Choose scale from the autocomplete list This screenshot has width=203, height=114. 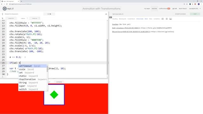click(32, 69)
